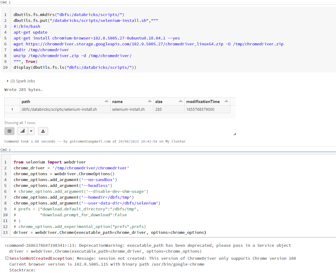Click the resize handle under the results table
The height and width of the screenshot is (273, 336).
coord(235,133)
